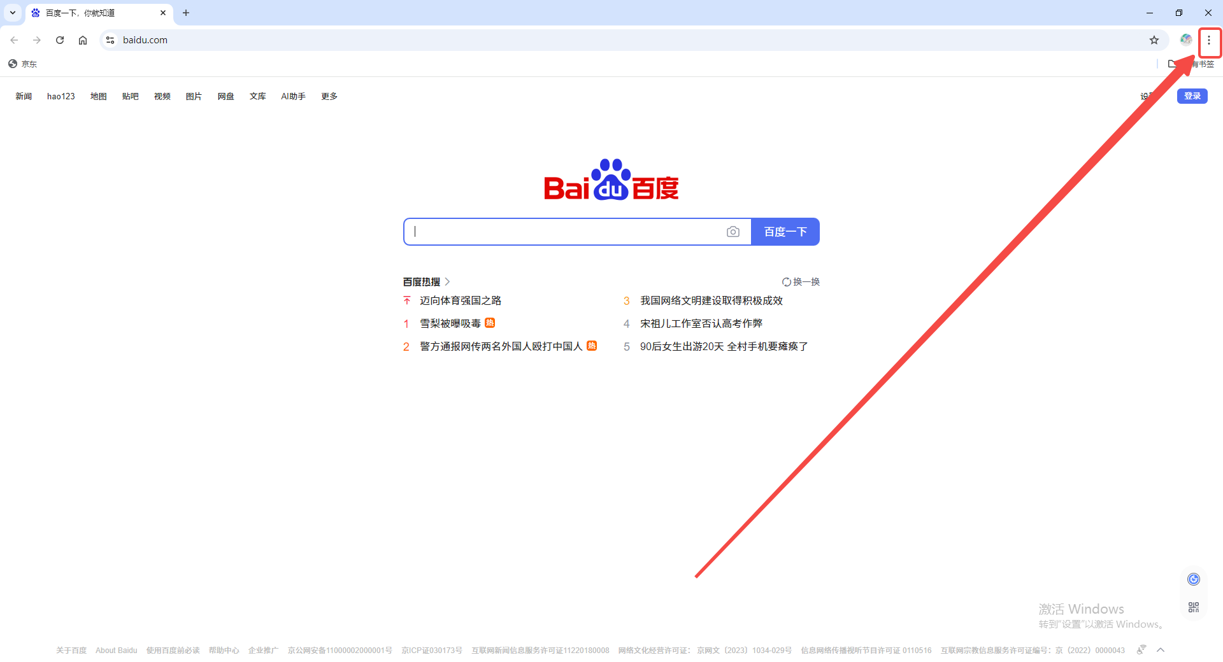
Task: Expand the 更多 menu
Action: [x=329, y=96]
